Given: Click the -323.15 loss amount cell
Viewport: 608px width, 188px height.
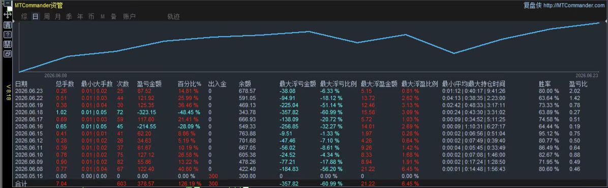Looking at the screenshot, I should click(146, 112).
